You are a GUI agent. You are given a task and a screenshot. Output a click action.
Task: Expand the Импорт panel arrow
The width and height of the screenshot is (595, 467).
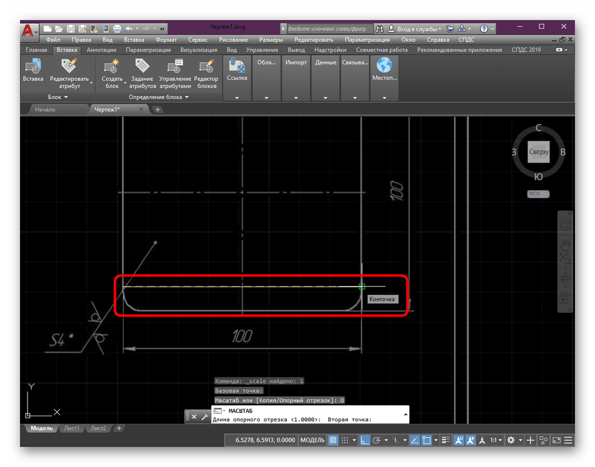point(296,98)
